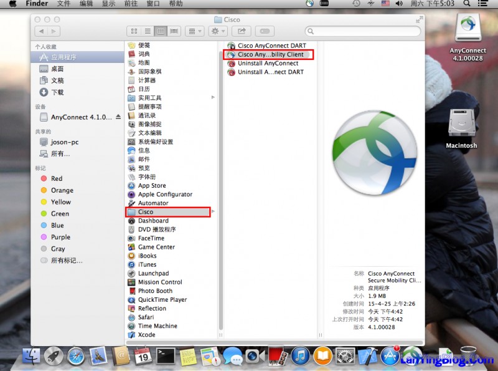498x371 pixels.
Task: Open Photo Booth icon in Dock
Action: [278, 356]
